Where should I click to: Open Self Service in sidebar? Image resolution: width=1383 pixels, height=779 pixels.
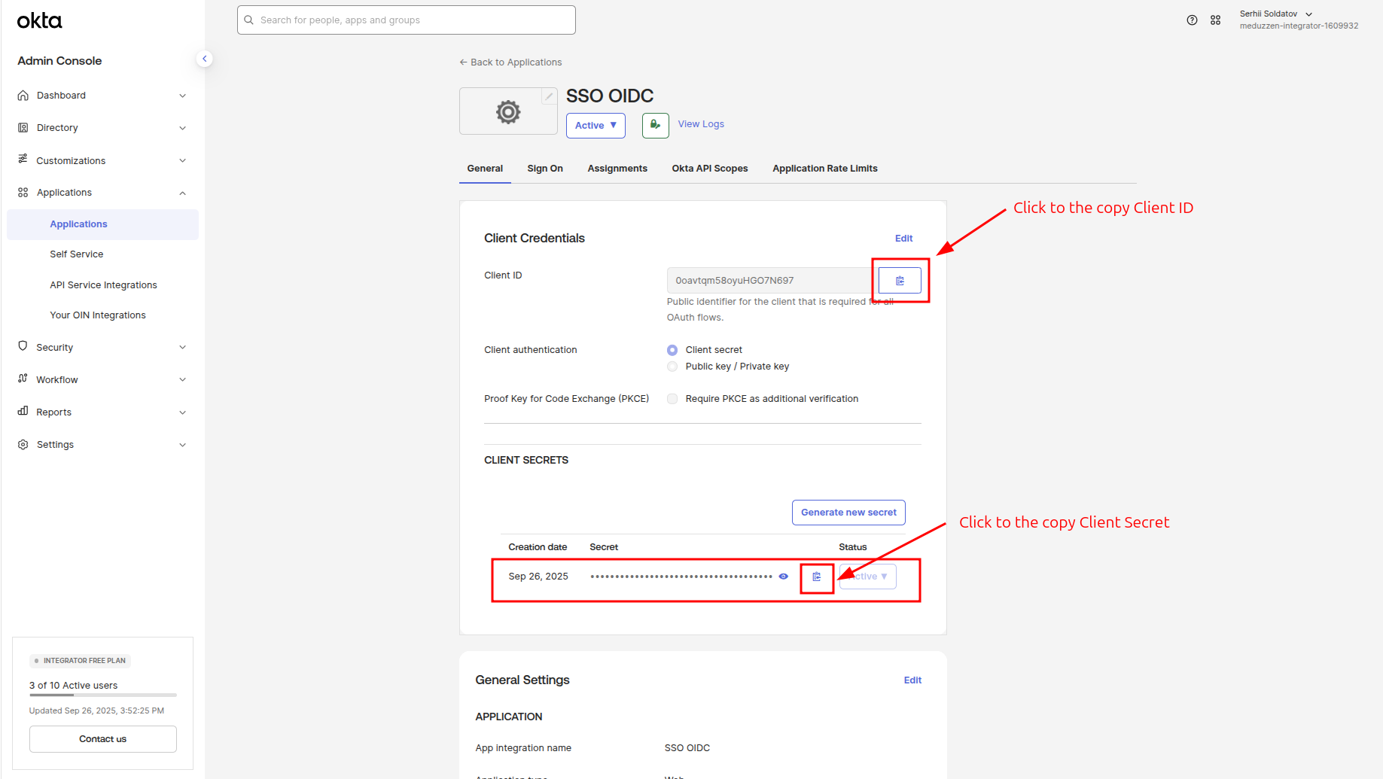pos(77,254)
